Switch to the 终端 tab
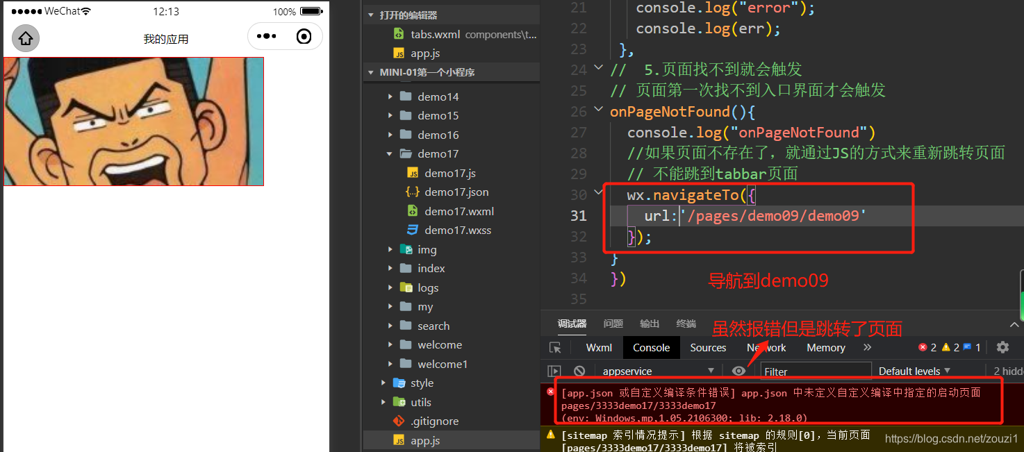This screenshot has height=452, width=1024. pyautogui.click(x=686, y=324)
